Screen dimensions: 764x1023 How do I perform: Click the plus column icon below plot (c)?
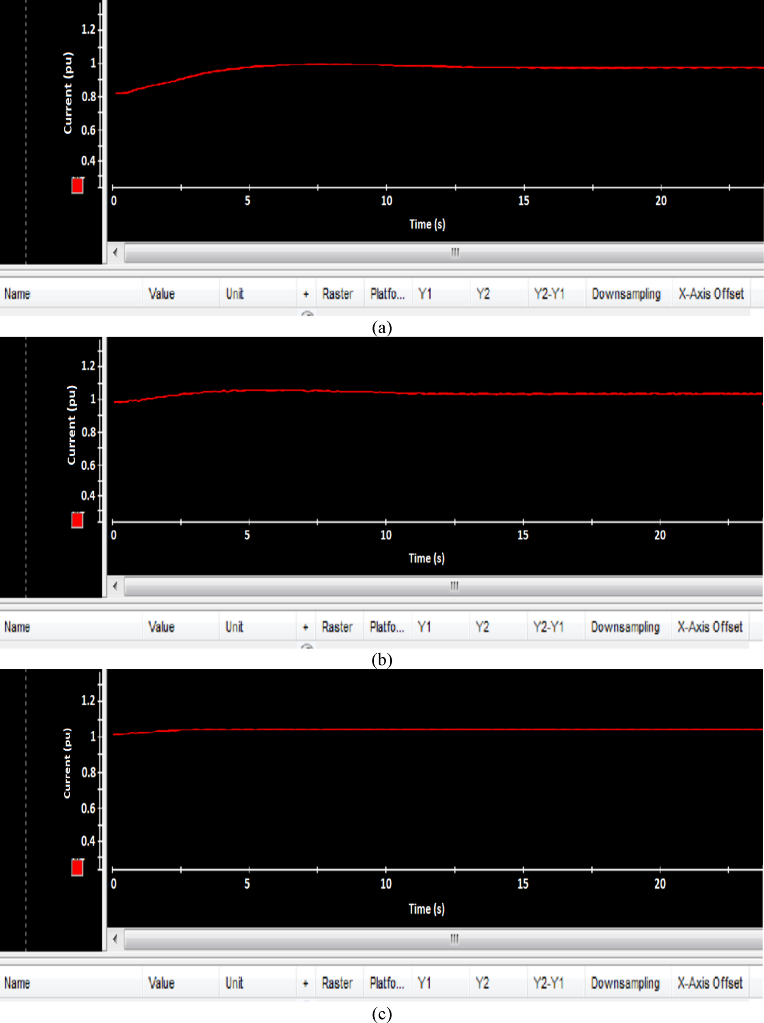[x=305, y=983]
